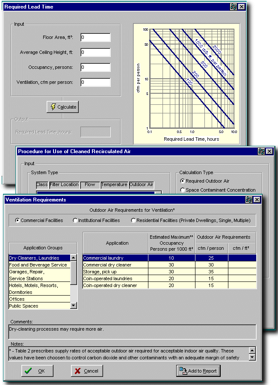The width and height of the screenshot is (278, 385).
Task: Click Cancel with red X
Action: (x=87, y=371)
